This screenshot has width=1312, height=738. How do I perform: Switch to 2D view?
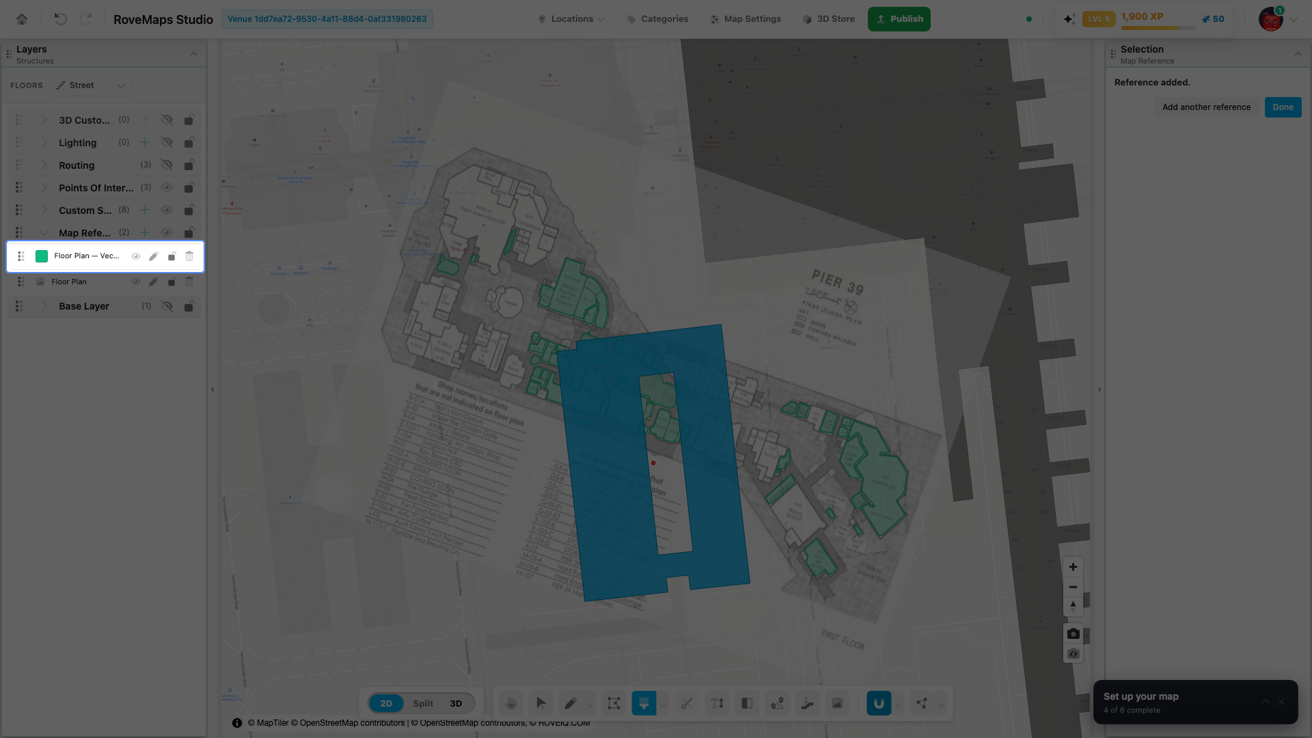click(x=386, y=703)
